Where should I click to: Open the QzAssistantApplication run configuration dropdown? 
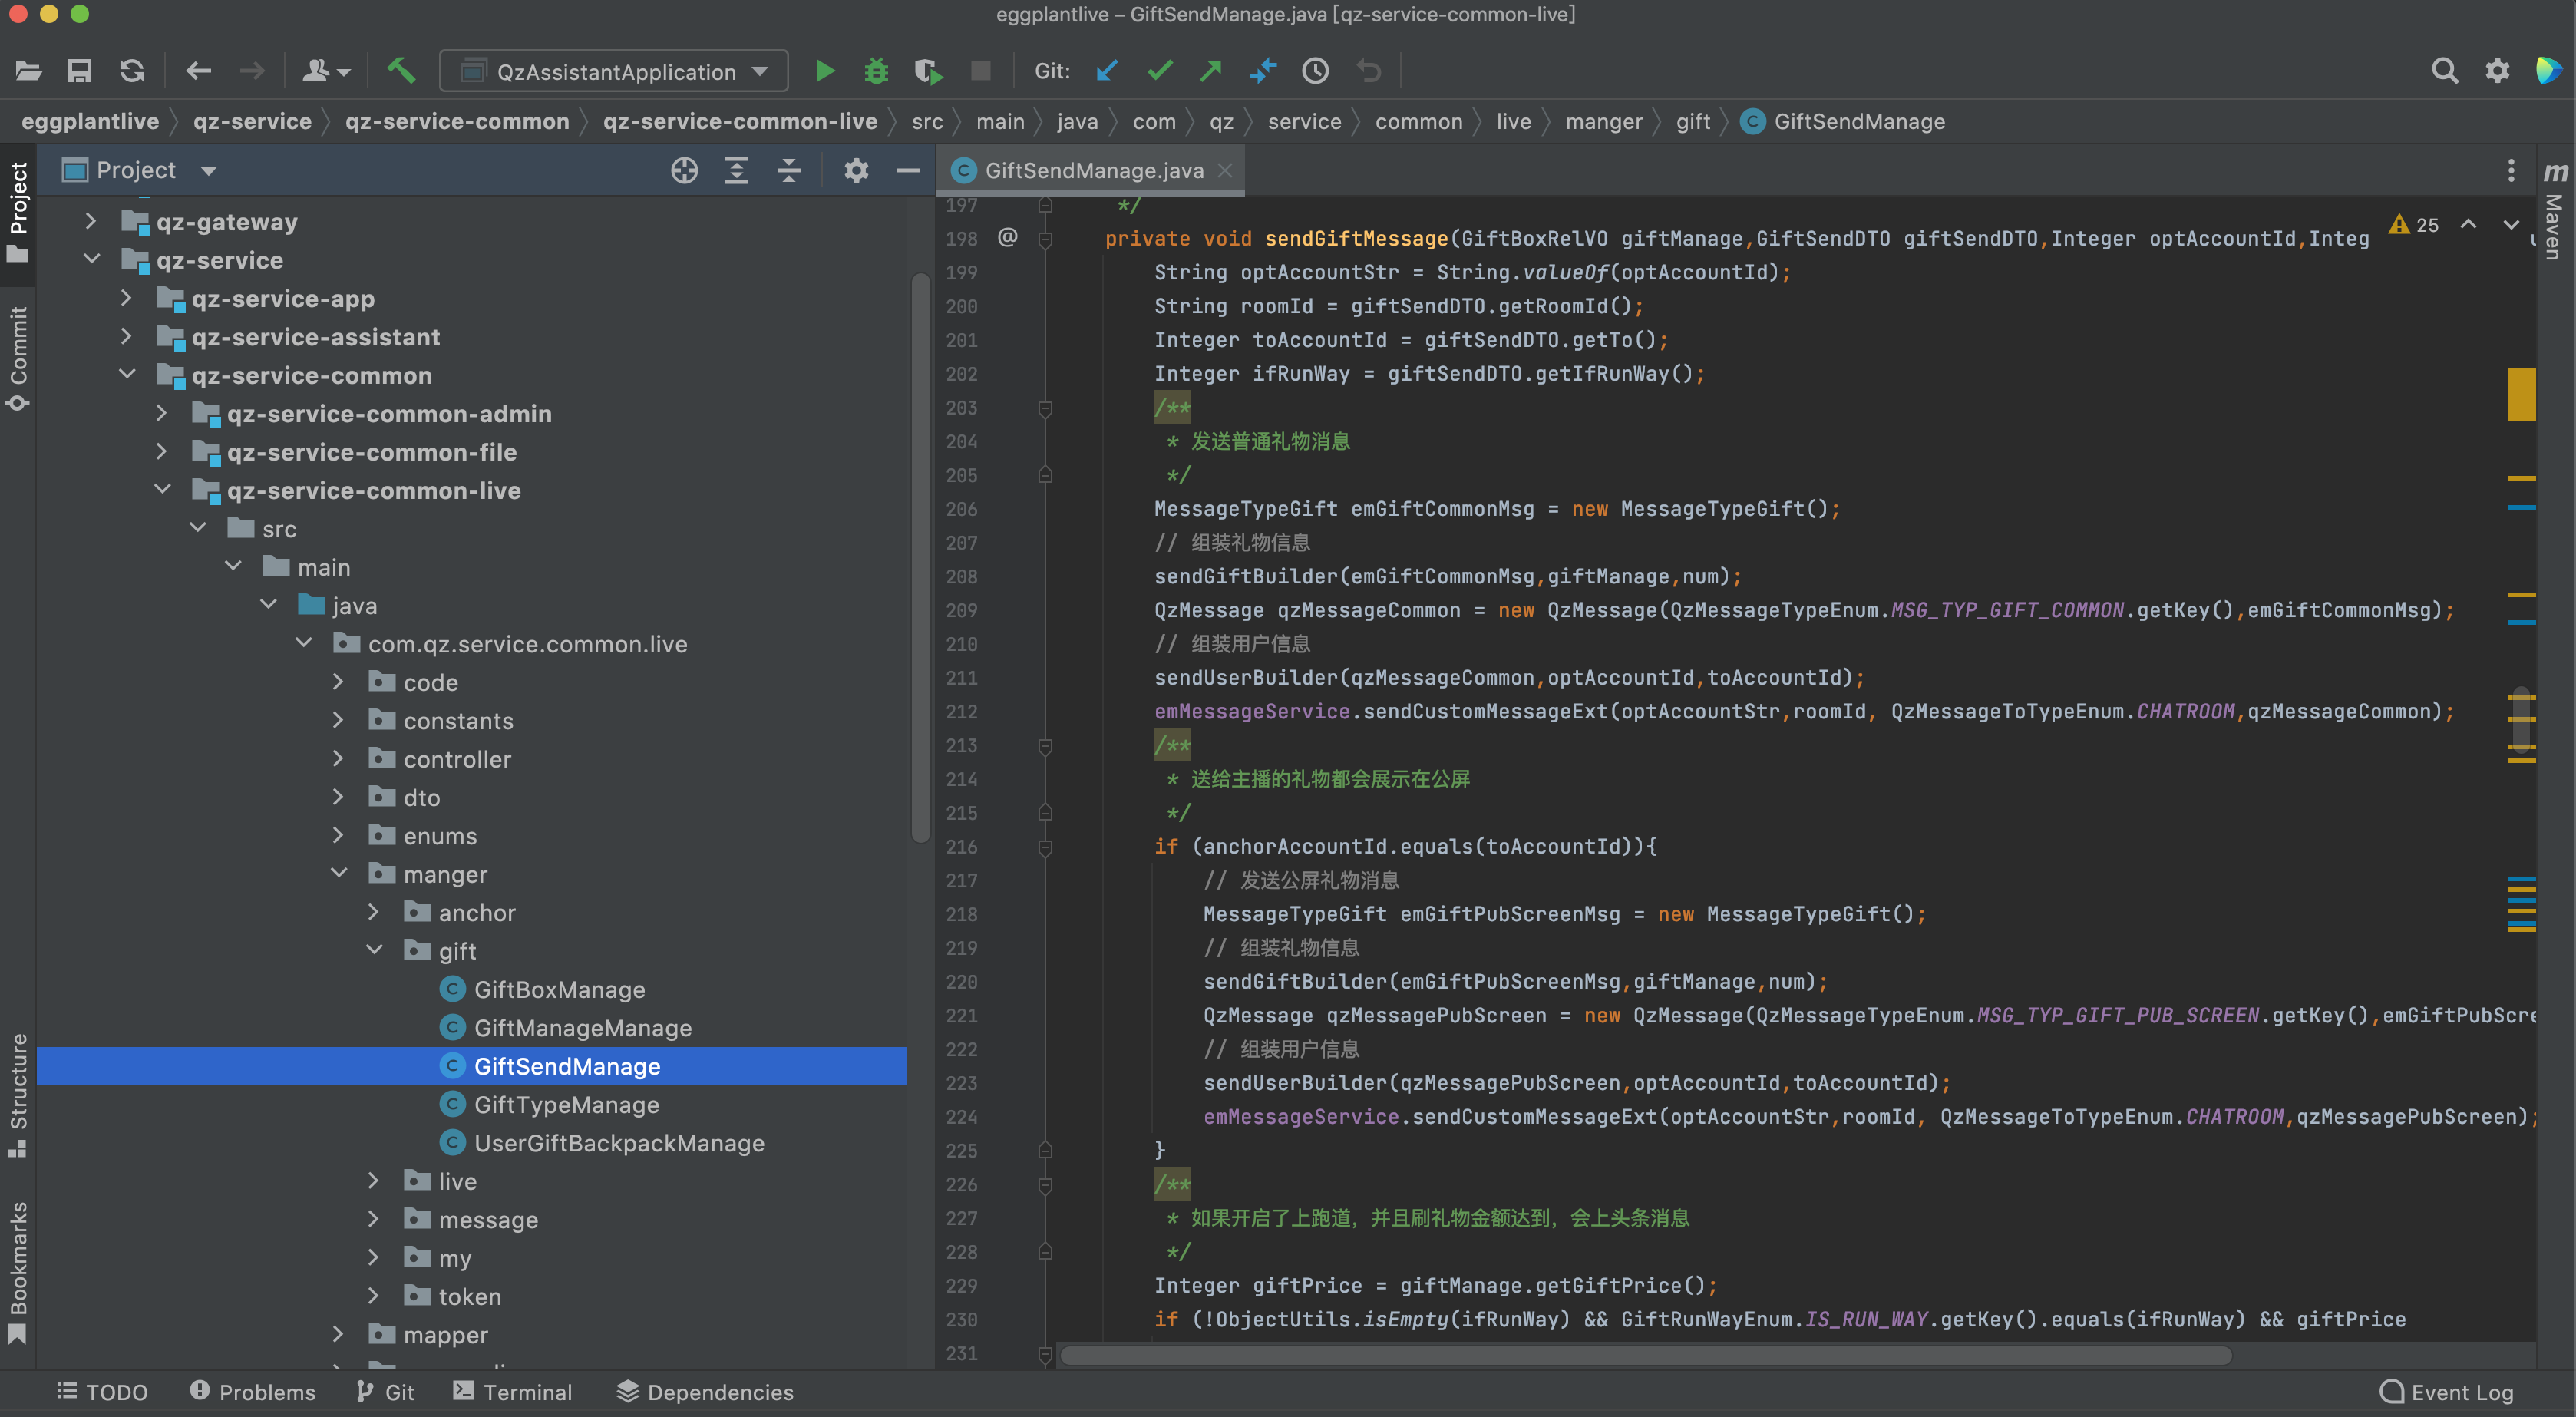[614, 71]
